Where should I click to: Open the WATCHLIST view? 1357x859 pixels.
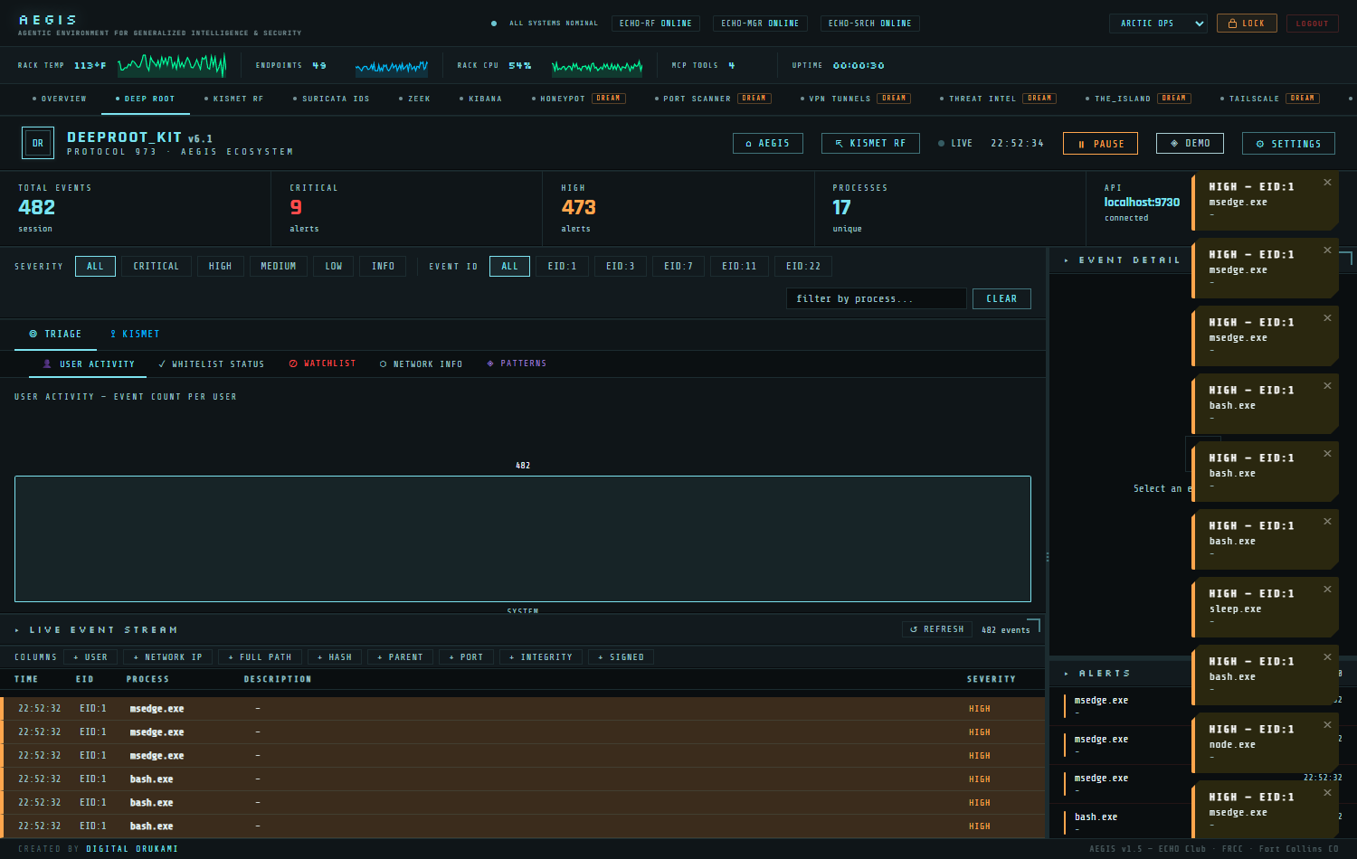322,363
